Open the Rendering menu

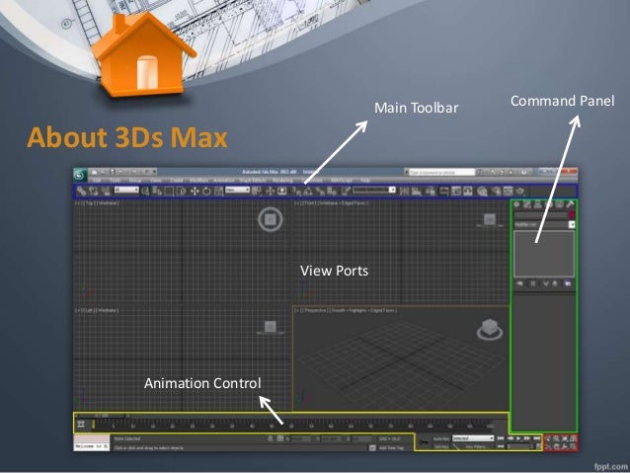click(282, 180)
